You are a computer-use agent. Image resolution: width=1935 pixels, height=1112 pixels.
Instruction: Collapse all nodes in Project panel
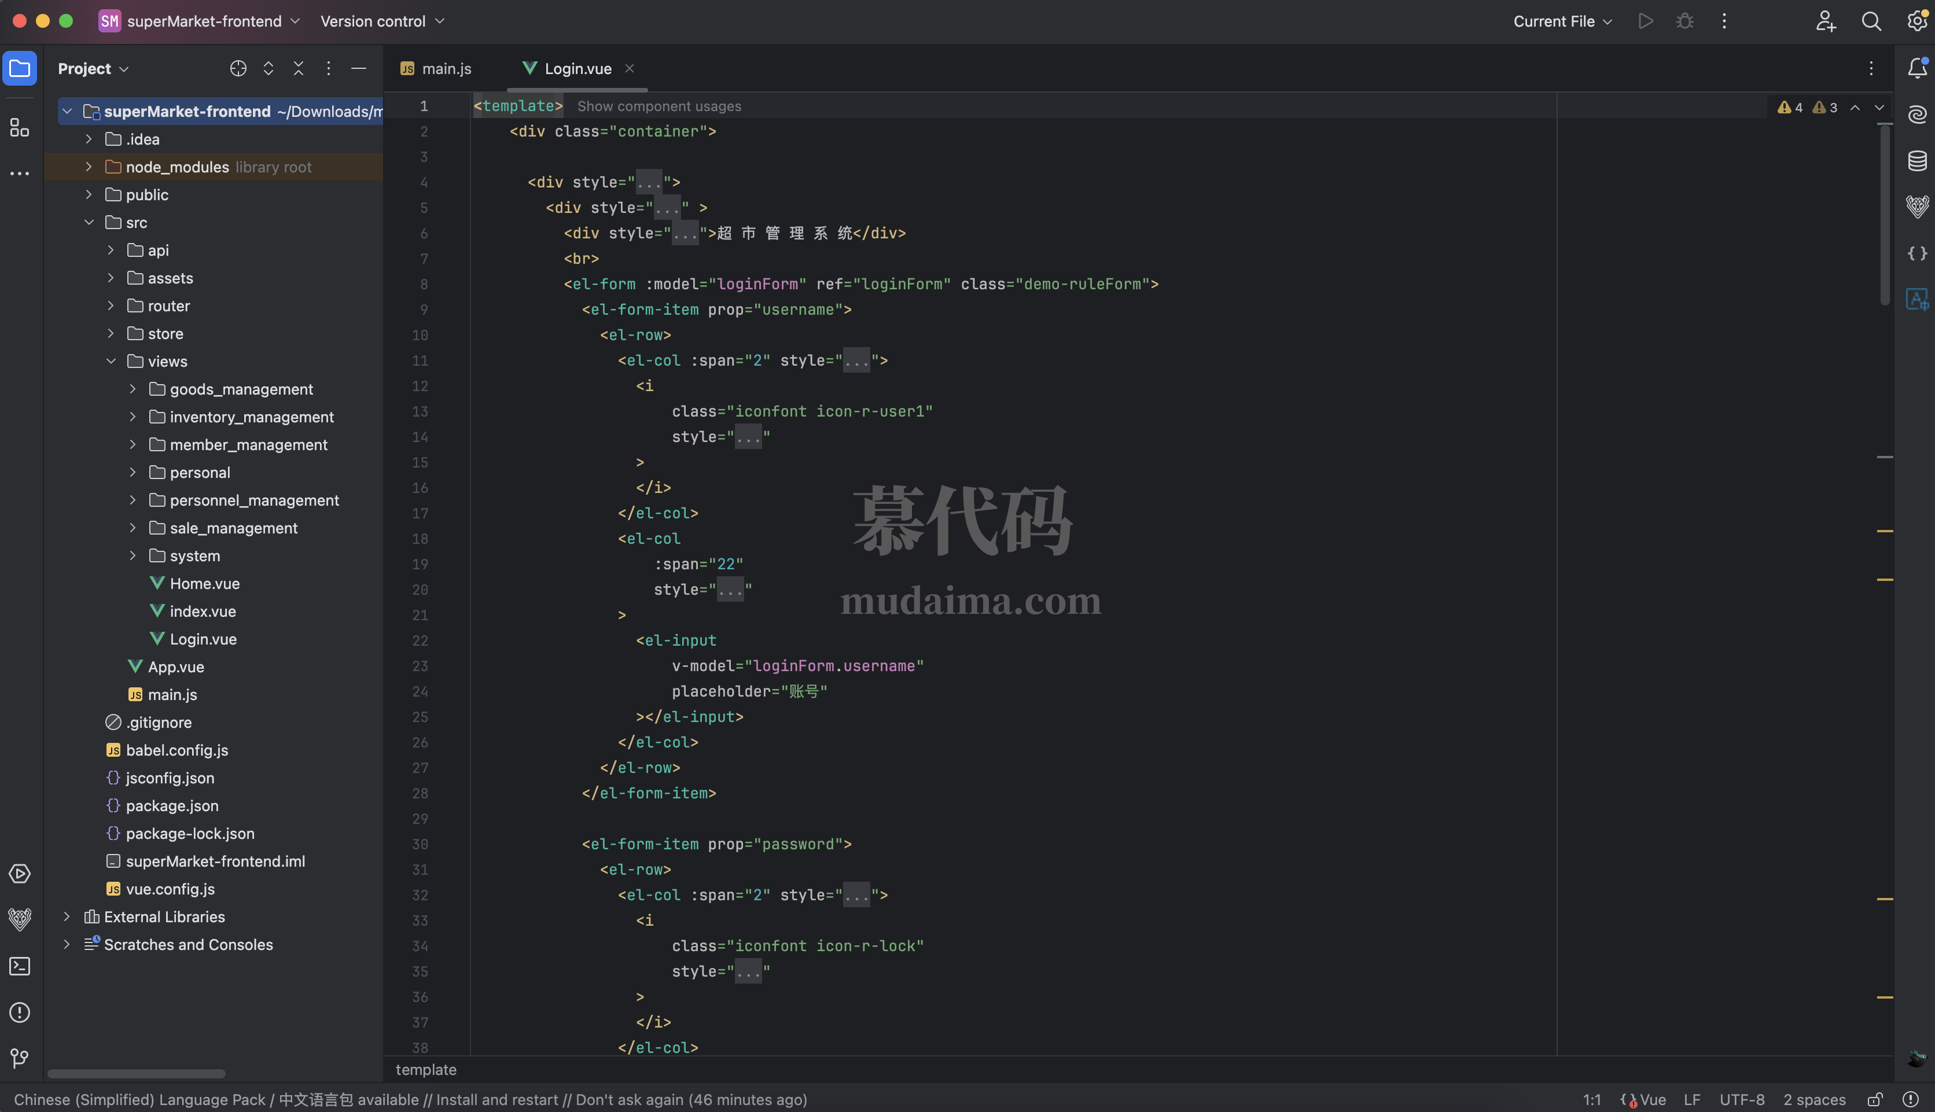coord(299,68)
